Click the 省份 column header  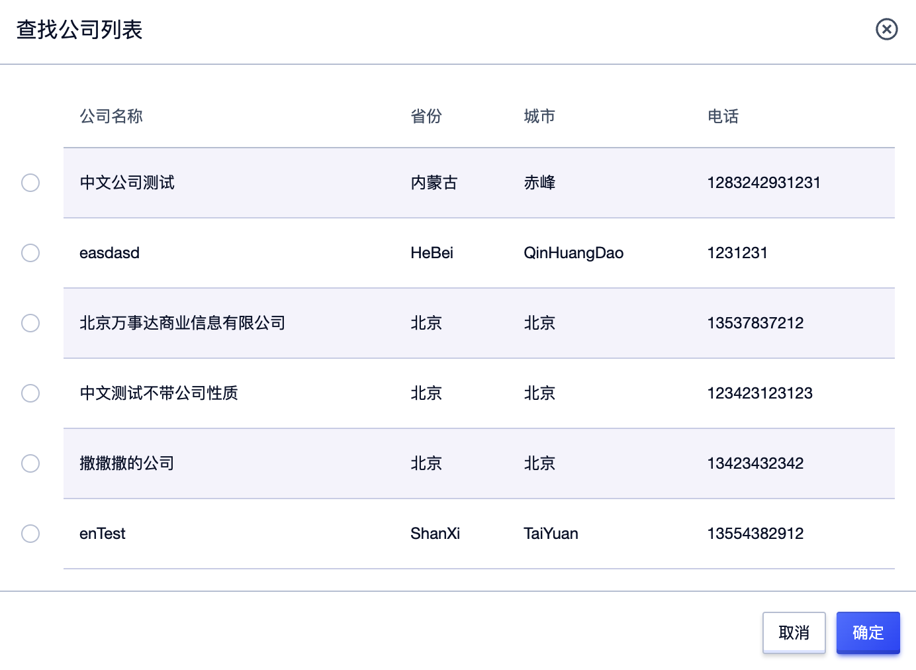(x=426, y=116)
